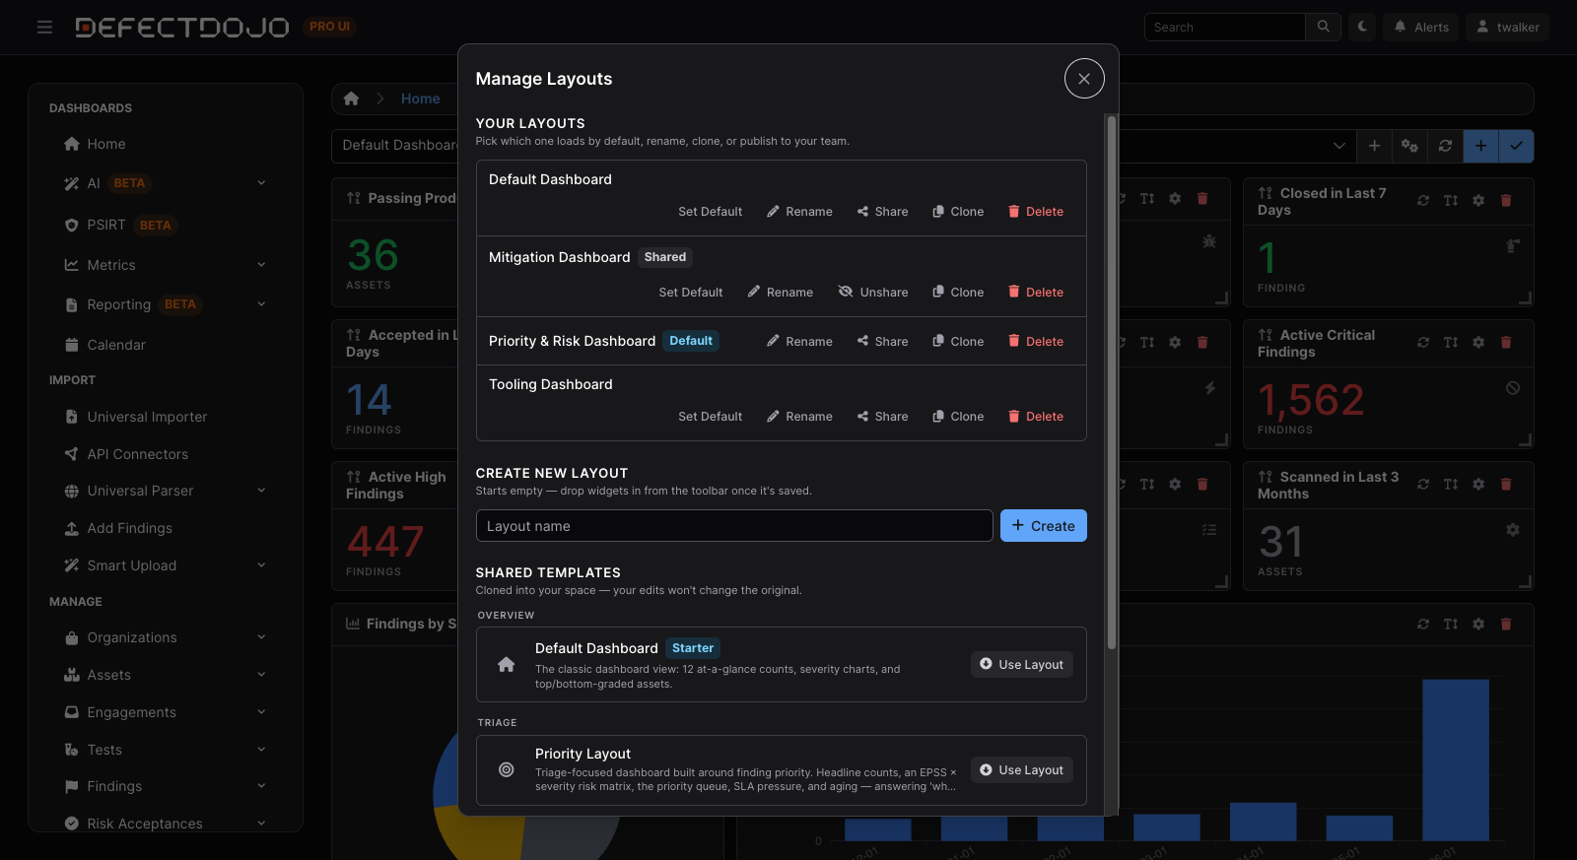Screen dimensions: 1577x860
Task: Set Mitigation Dashboard as default
Action: 690,293
